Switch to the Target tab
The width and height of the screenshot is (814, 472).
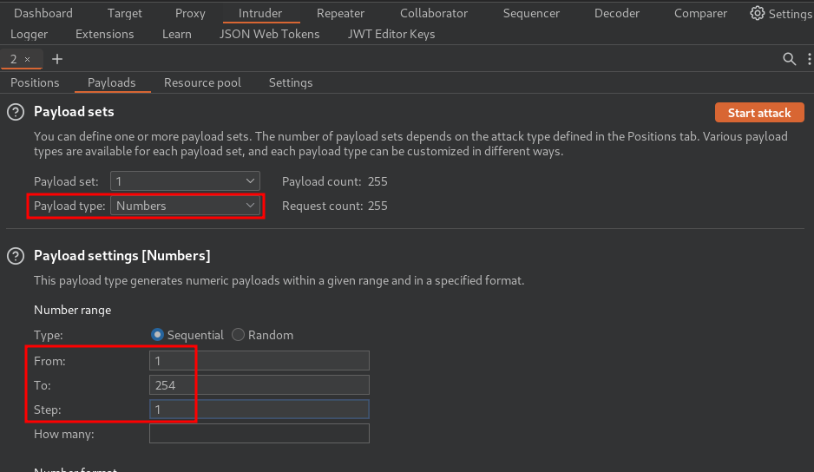click(125, 13)
